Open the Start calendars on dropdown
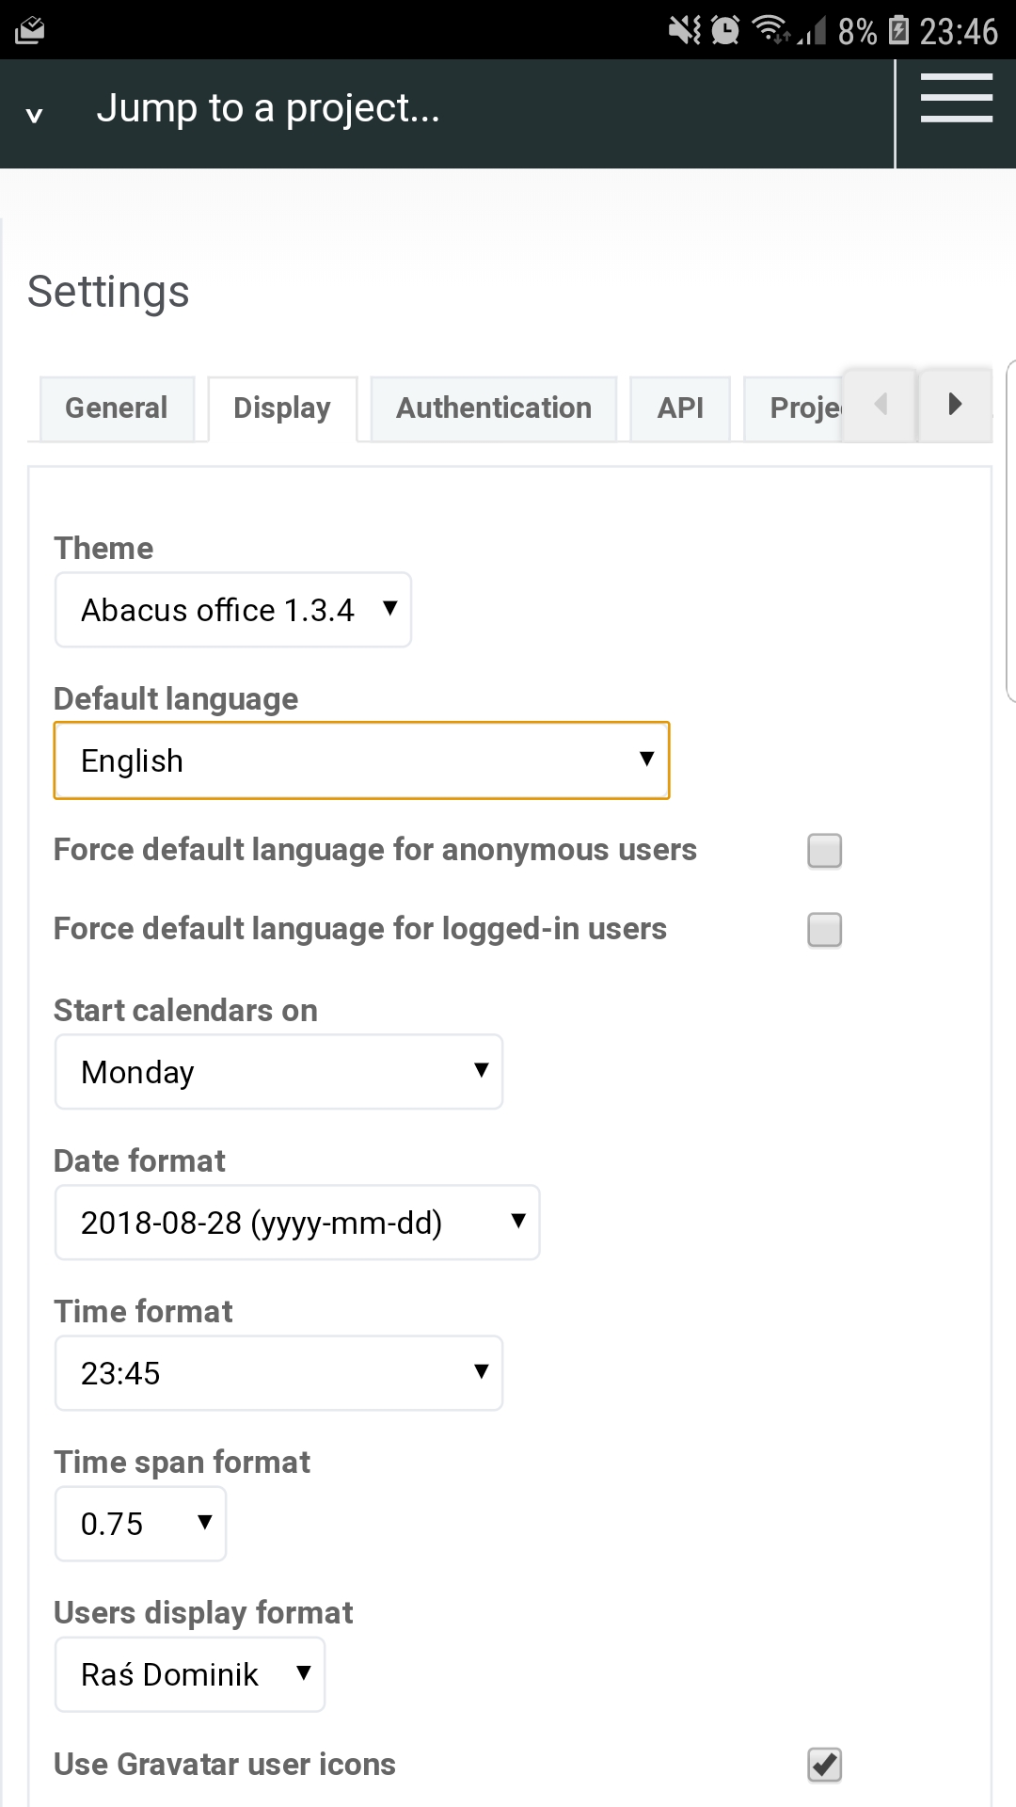 pos(278,1072)
